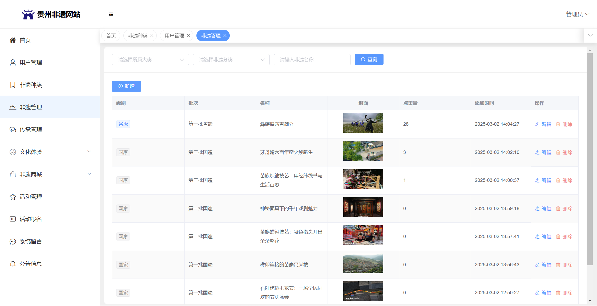597x306 pixels.
Task: Click the 新增 add button
Action: (x=126, y=86)
